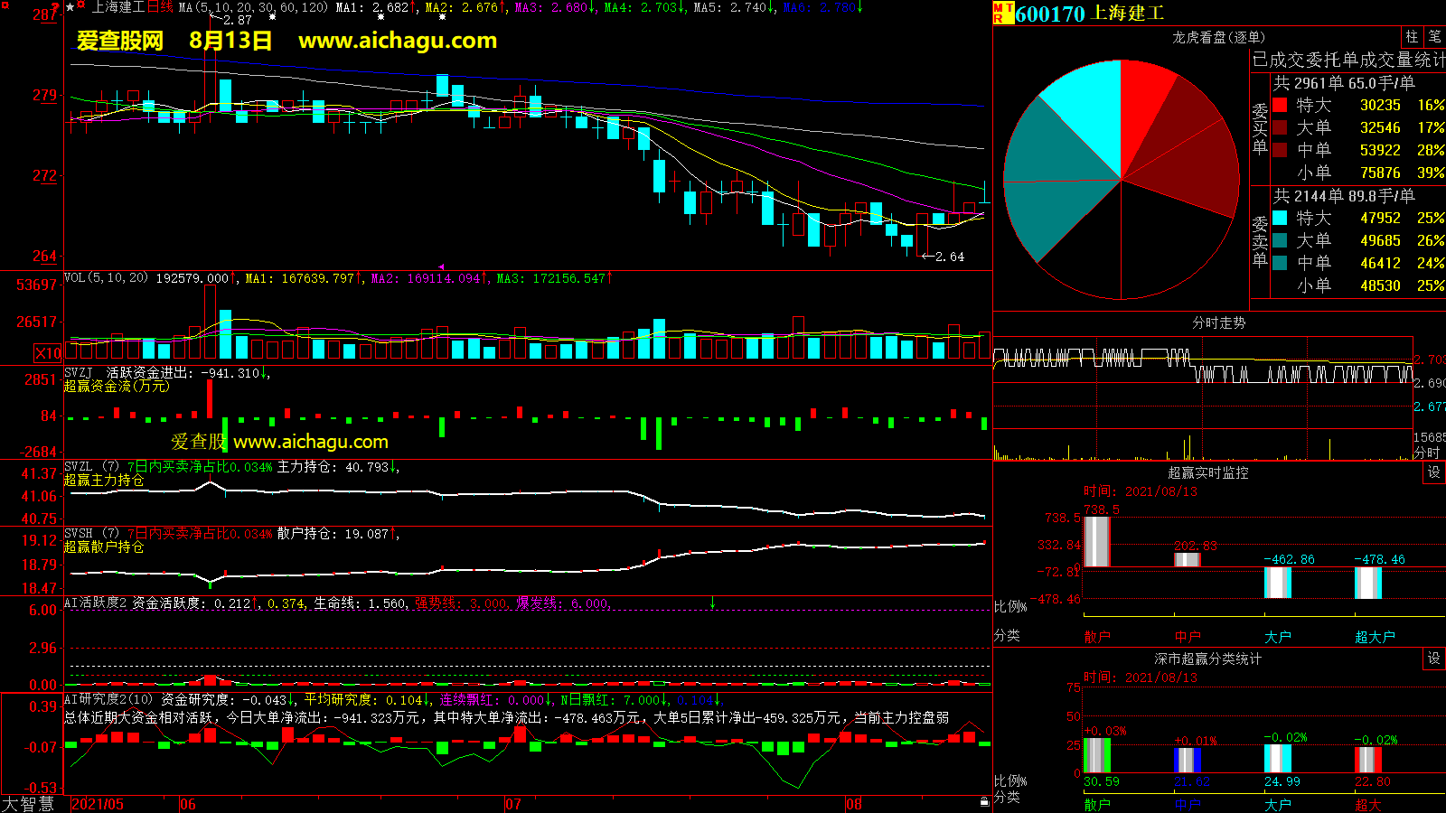Click the star icon before 上海建工
1446x813 pixels.
[70, 7]
